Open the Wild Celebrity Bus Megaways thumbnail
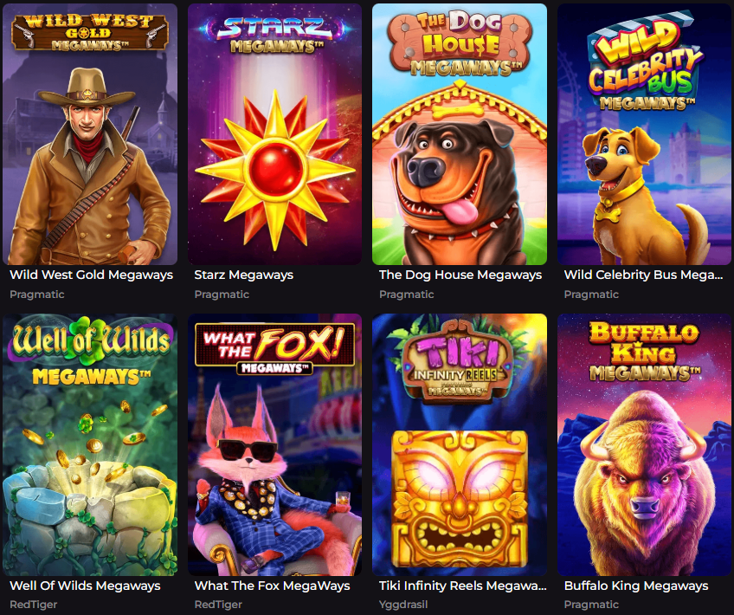Image resolution: width=734 pixels, height=615 pixels. click(644, 134)
